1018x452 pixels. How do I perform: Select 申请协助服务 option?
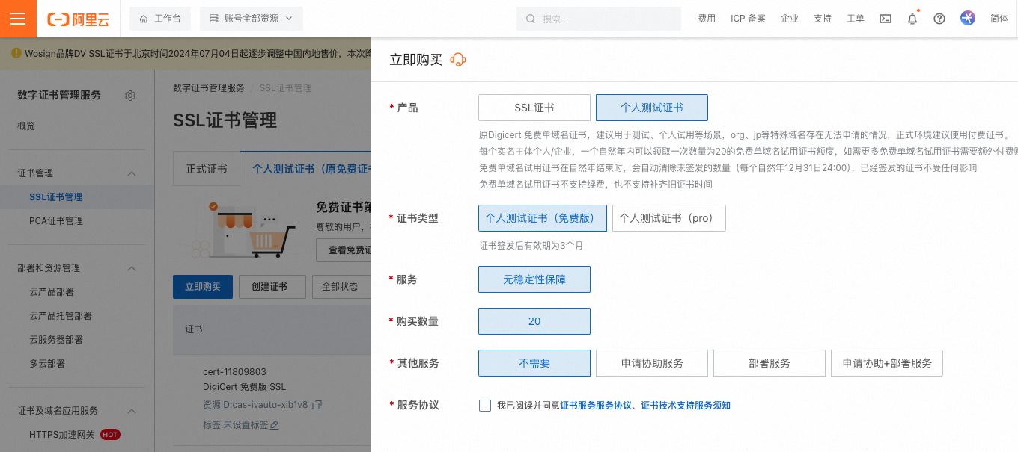[x=652, y=363]
